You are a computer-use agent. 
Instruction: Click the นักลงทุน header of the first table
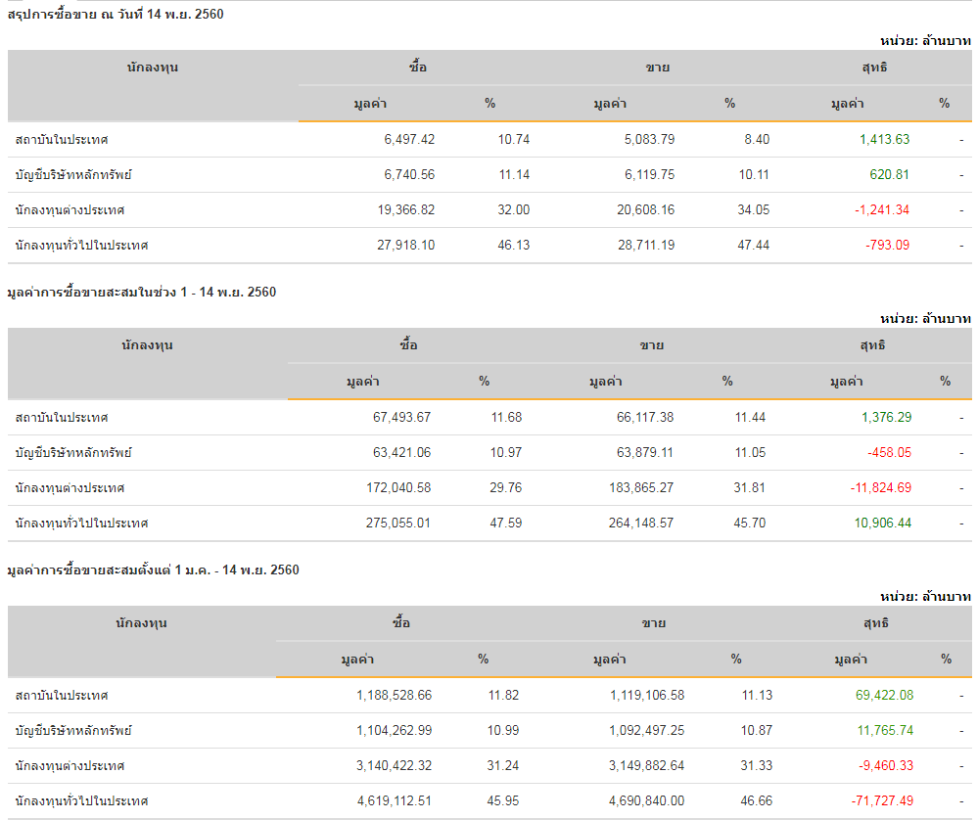153,68
